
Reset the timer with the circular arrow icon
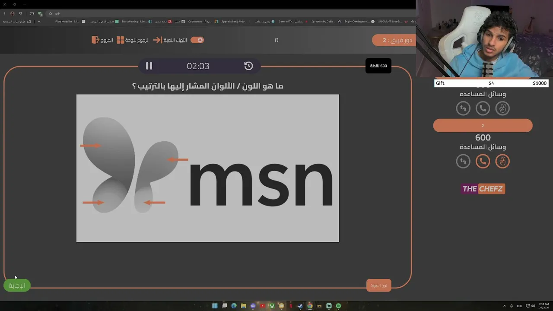coord(248,66)
